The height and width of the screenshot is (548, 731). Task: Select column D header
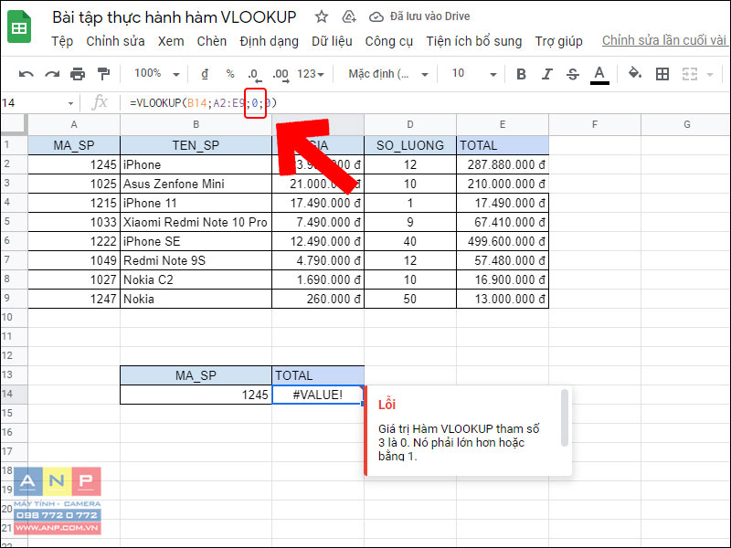pos(410,124)
